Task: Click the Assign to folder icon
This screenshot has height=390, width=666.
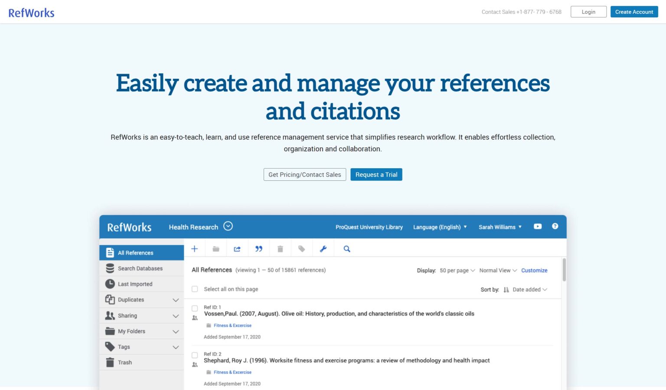Action: pyautogui.click(x=216, y=248)
